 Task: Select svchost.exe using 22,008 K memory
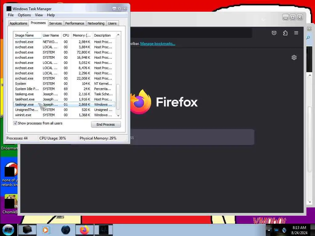[65, 78]
